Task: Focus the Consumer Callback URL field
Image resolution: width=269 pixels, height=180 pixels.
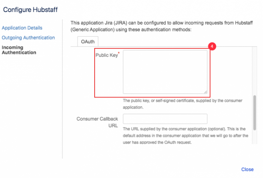Action: point(165,119)
